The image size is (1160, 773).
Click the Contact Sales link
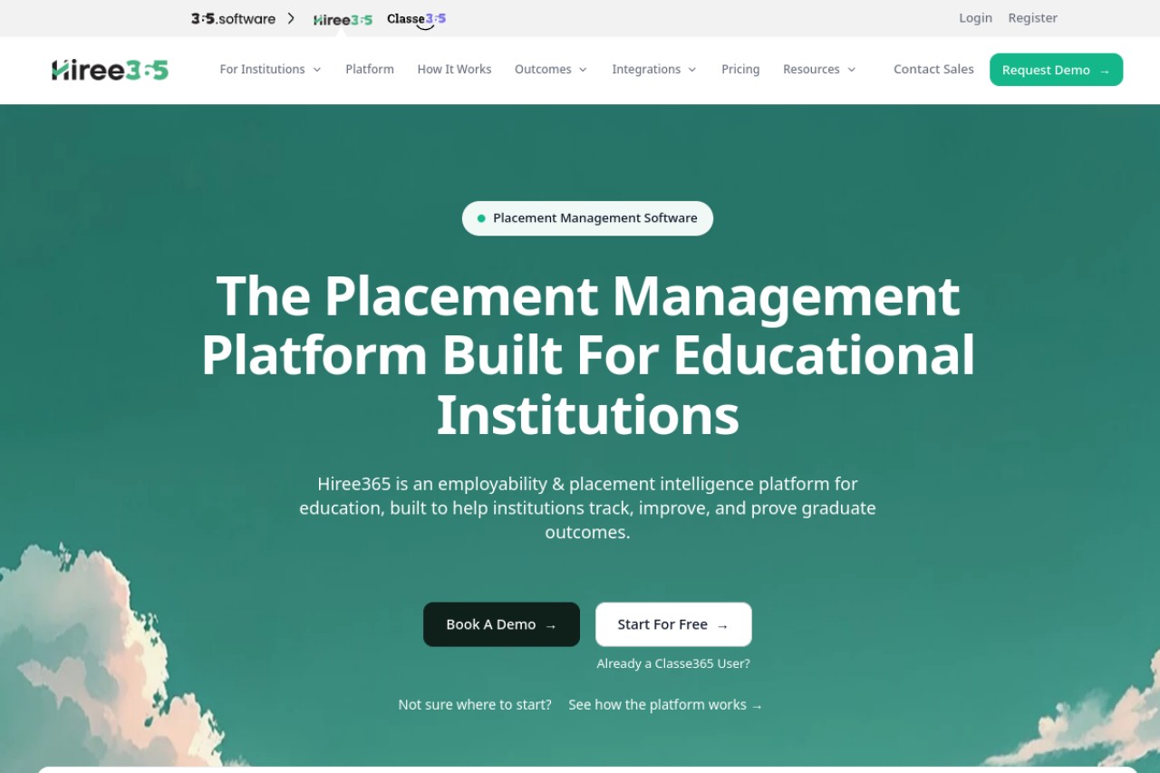click(933, 70)
